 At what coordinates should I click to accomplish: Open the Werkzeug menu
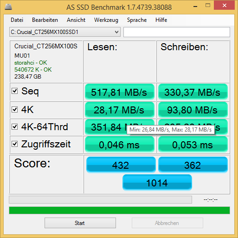click(x=106, y=20)
